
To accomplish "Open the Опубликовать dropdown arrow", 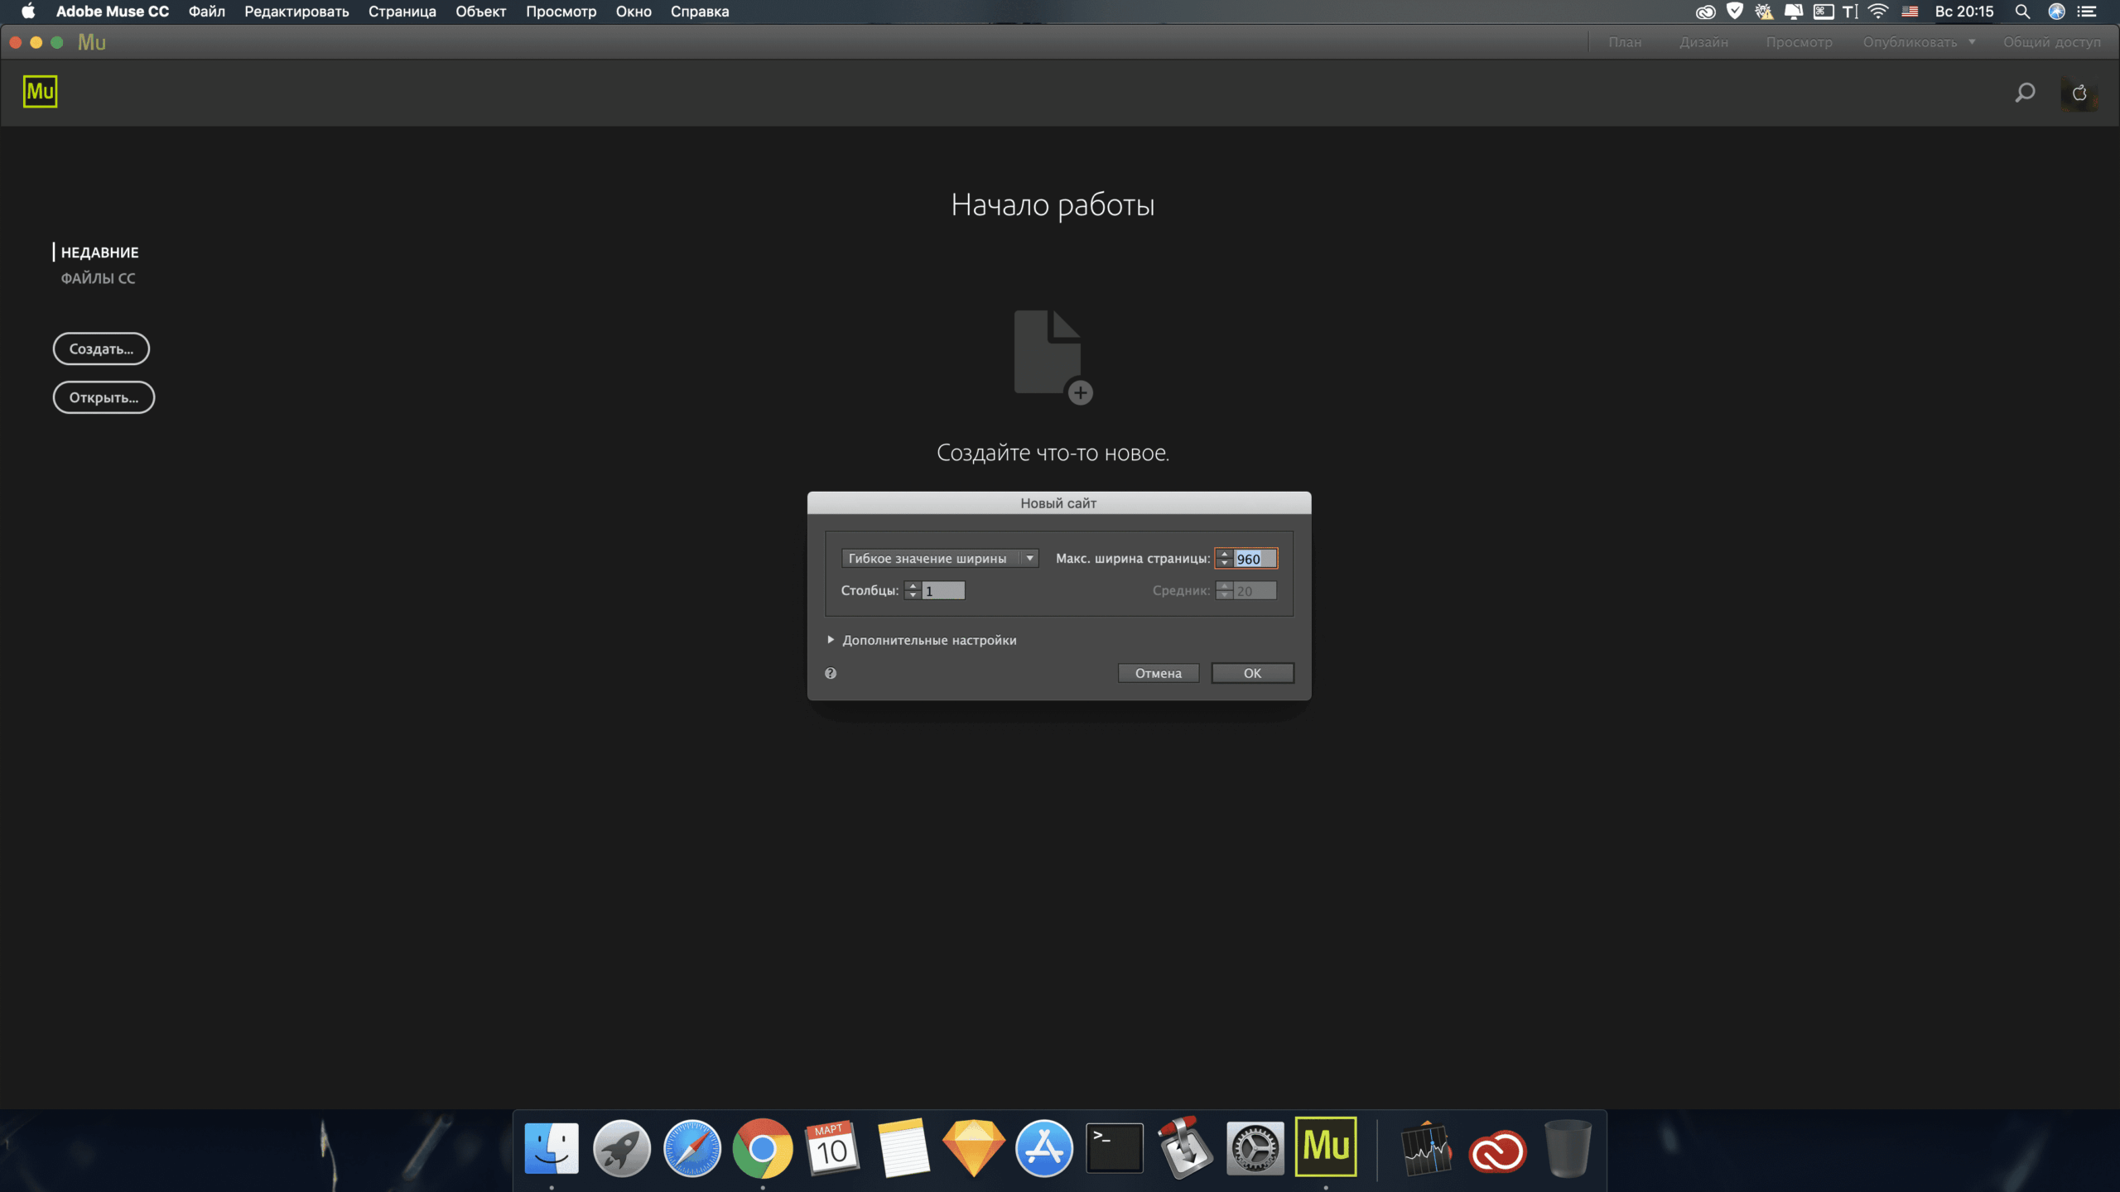I will (x=1972, y=42).
